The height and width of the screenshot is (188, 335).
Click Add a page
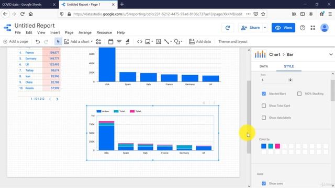(16, 42)
